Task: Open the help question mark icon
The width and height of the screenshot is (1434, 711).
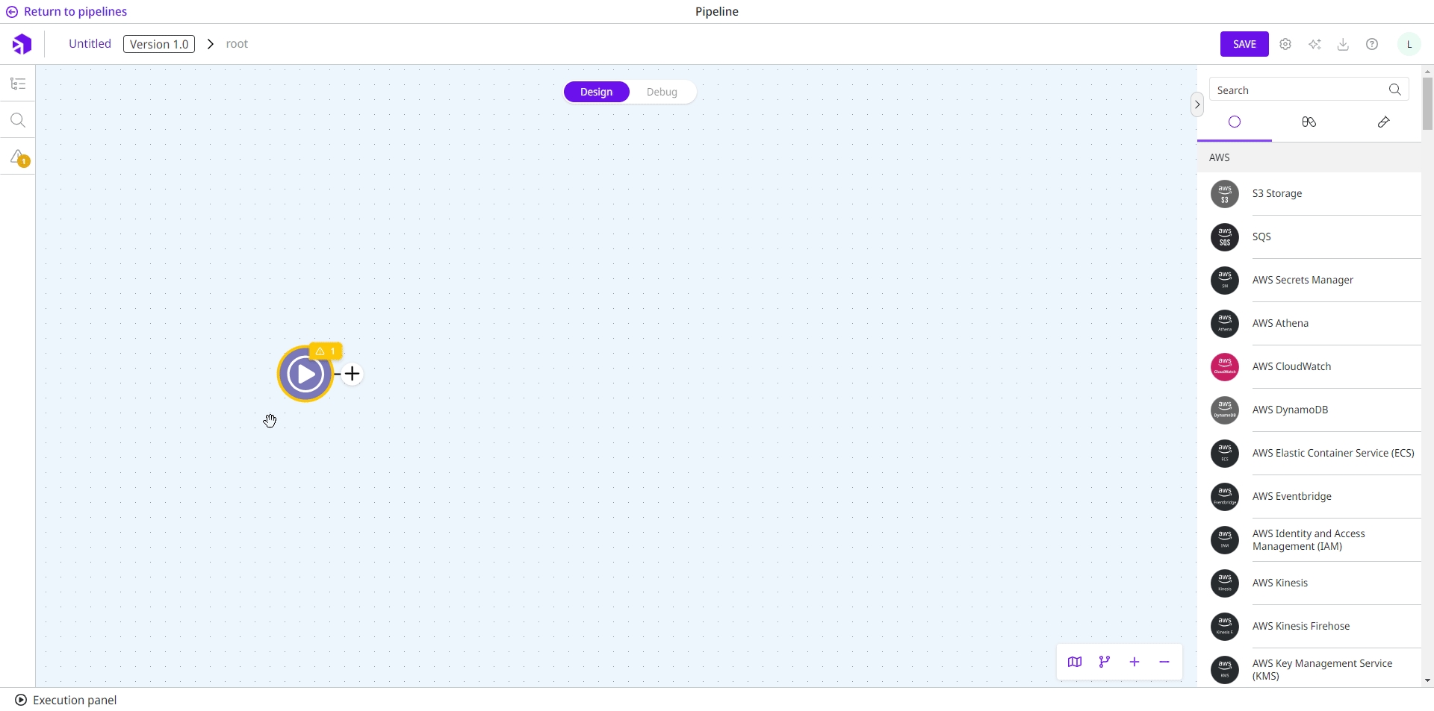Action: (x=1372, y=44)
